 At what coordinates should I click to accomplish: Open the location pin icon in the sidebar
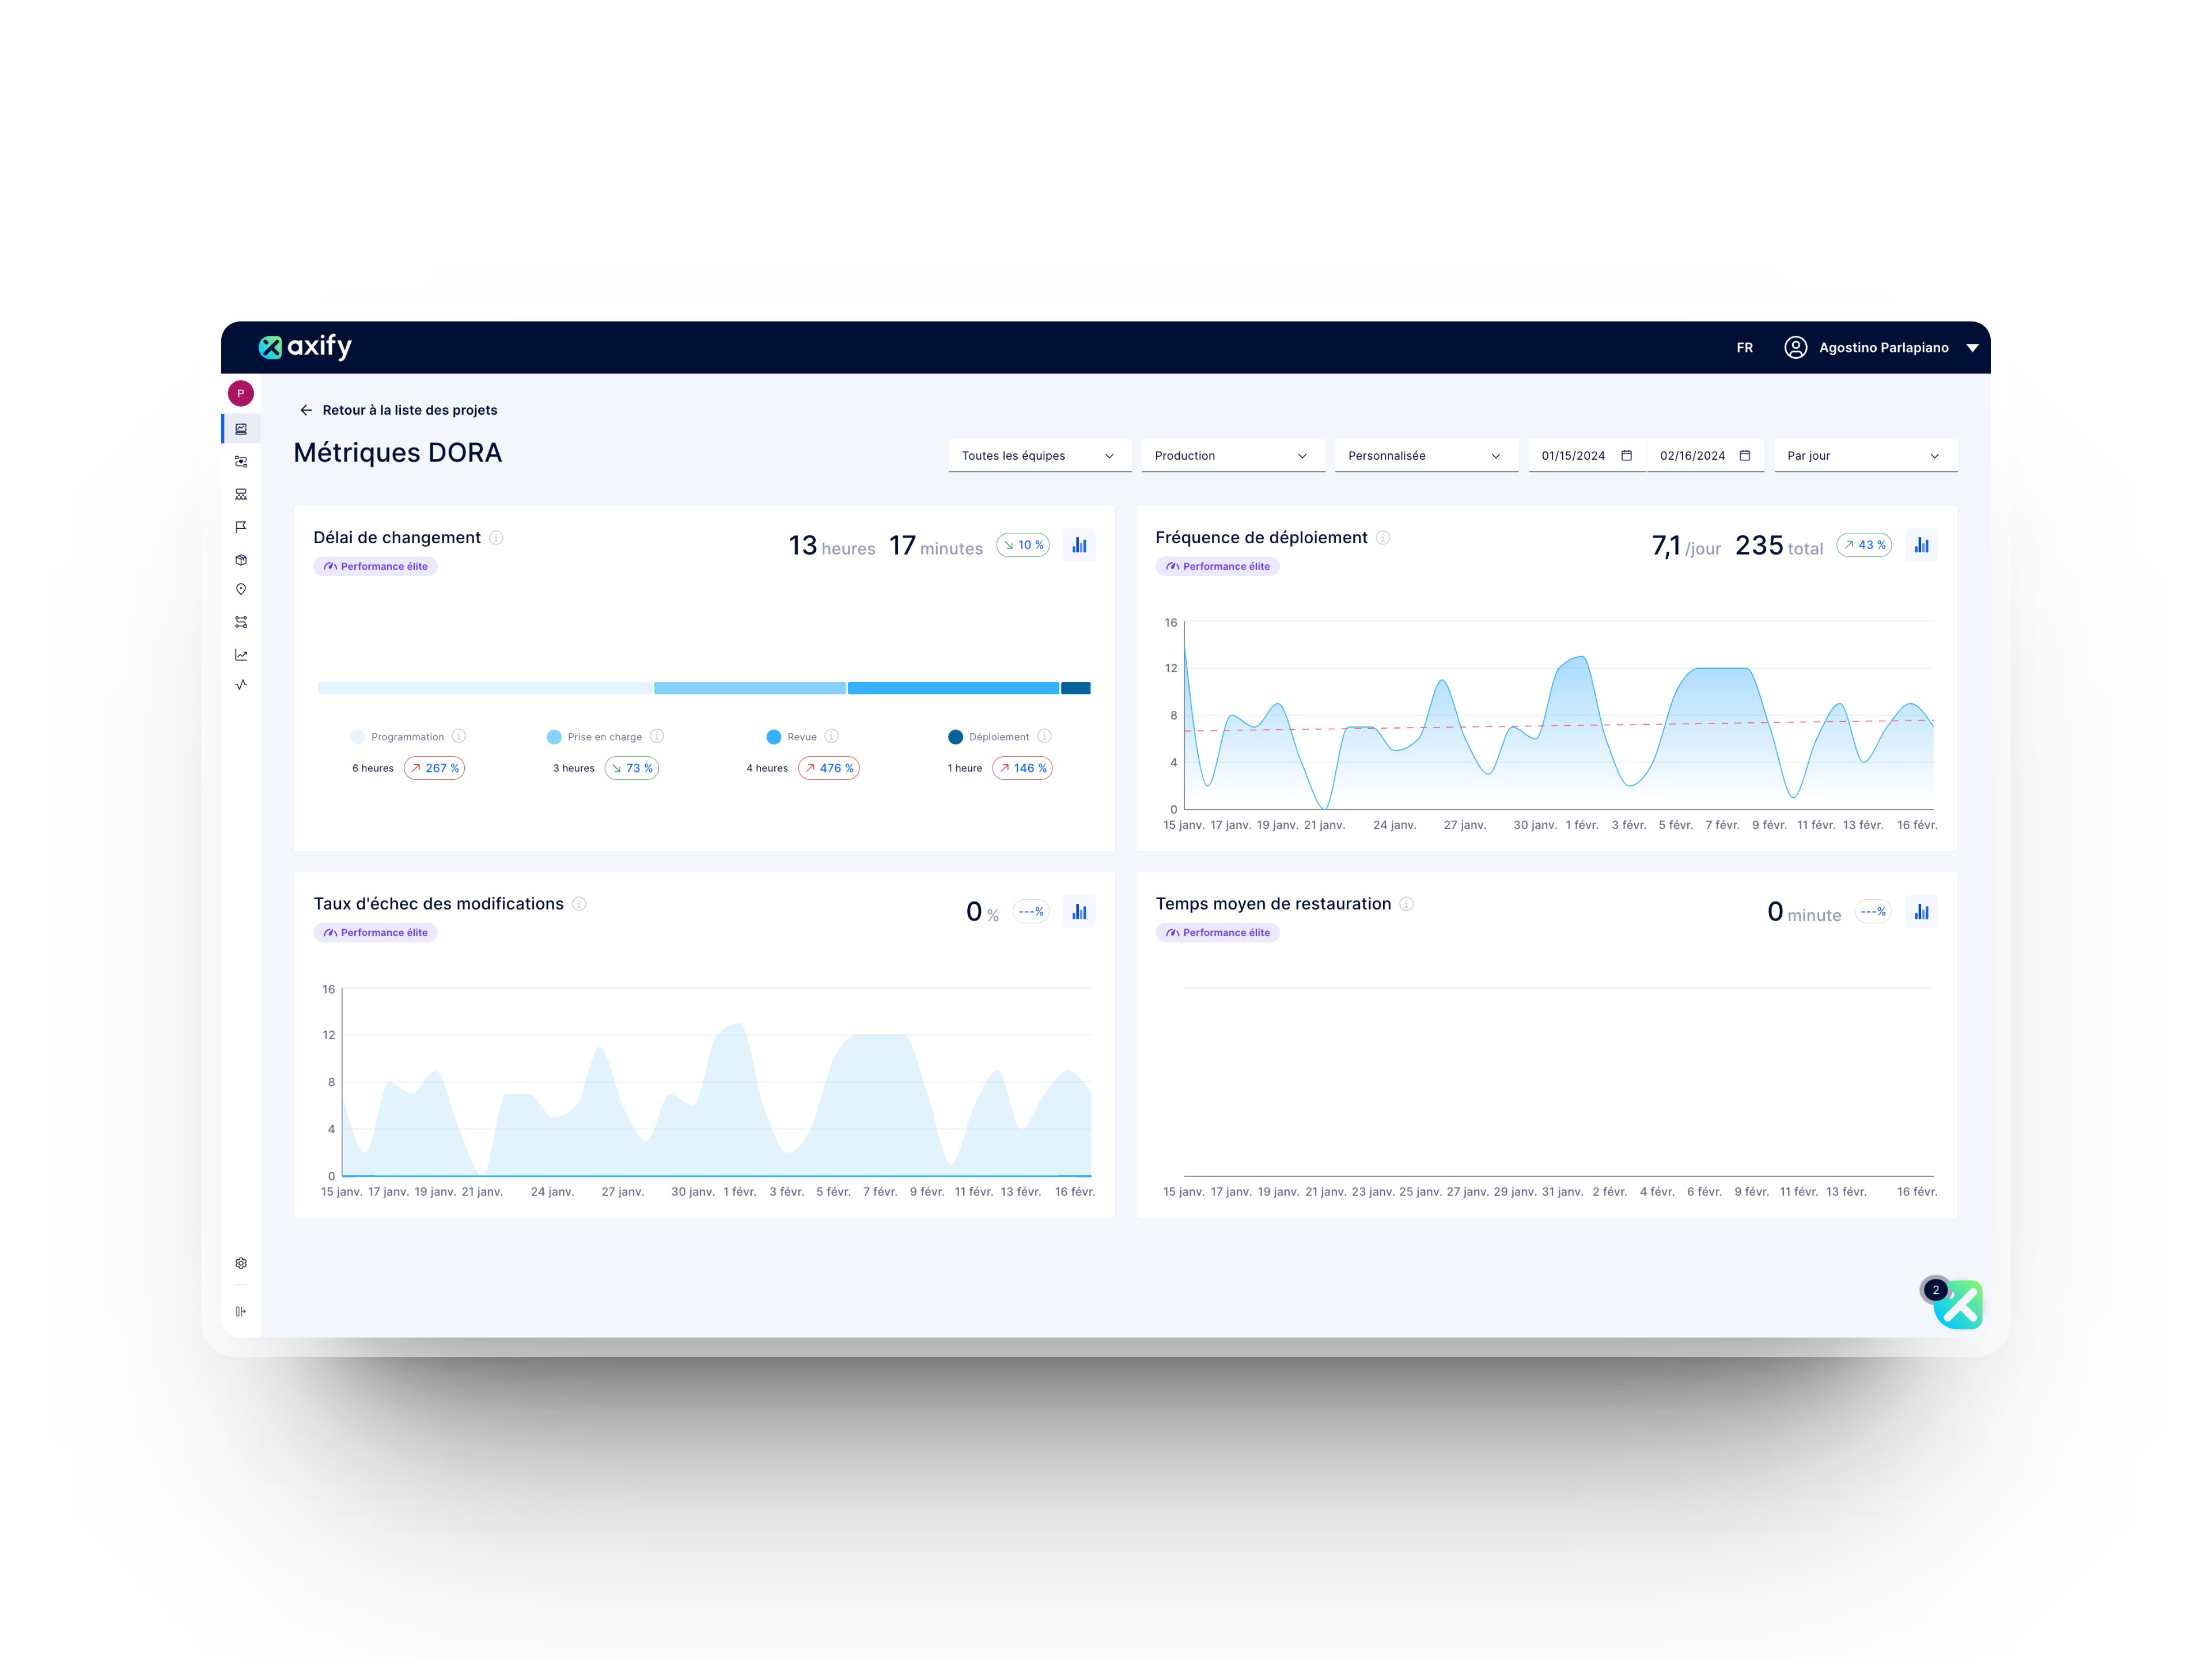[241, 589]
